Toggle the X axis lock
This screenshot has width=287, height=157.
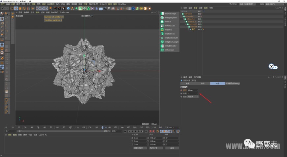pos(38,9)
